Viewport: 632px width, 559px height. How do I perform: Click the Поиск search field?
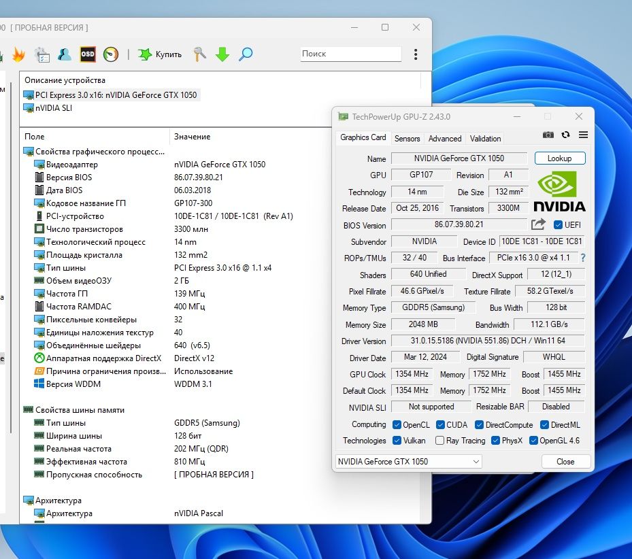(350, 54)
